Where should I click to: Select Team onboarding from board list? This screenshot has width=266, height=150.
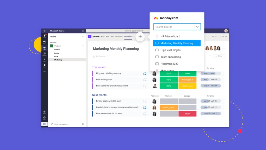click(x=170, y=57)
